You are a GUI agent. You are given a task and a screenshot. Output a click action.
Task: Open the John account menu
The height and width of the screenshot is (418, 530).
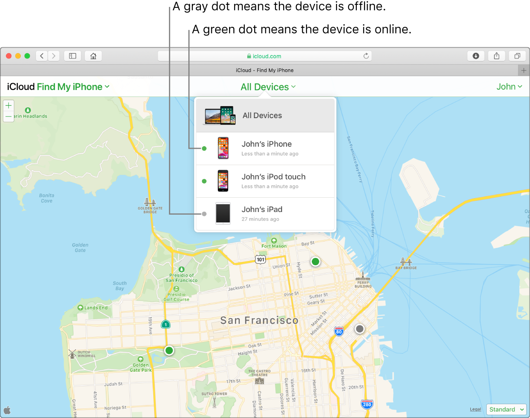509,87
